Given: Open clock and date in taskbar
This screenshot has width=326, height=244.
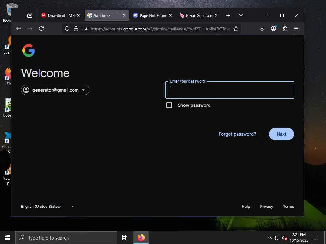Looking at the screenshot, I should (299, 238).
